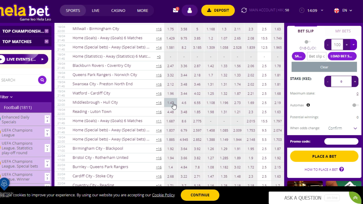Click the search magnifier button

[42, 80]
